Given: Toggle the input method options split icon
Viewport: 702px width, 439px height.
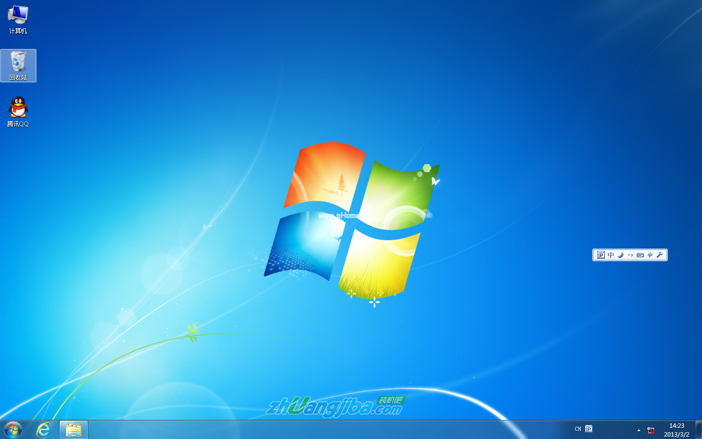Looking at the screenshot, I should tap(649, 255).
